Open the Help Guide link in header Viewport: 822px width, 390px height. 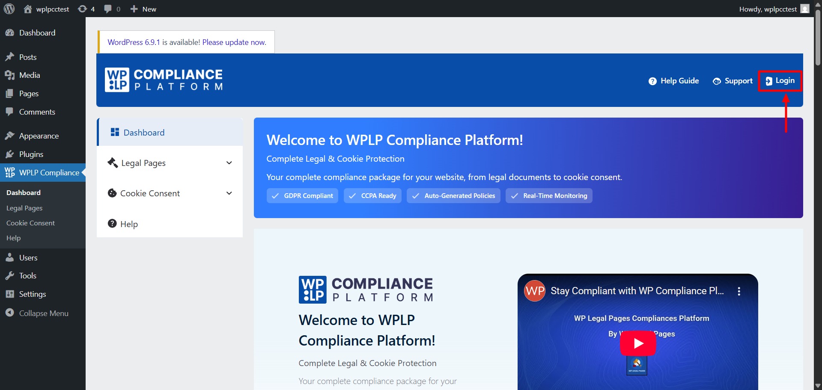coord(673,81)
